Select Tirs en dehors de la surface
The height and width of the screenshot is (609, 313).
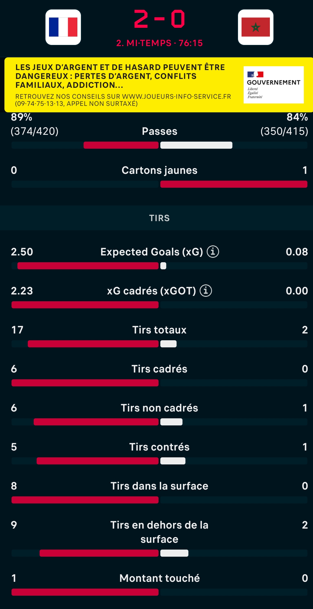click(x=159, y=532)
